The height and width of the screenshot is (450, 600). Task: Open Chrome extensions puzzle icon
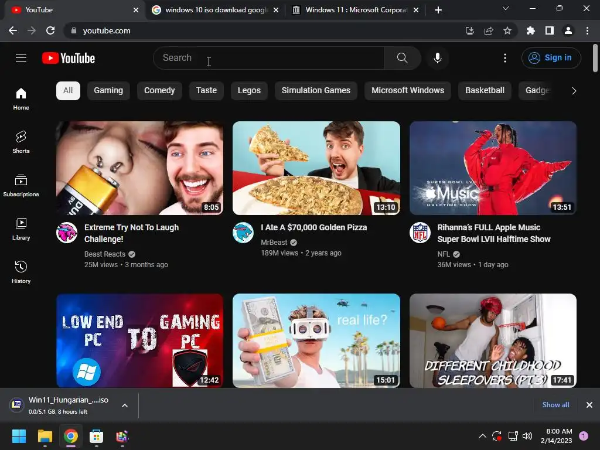[x=531, y=30]
